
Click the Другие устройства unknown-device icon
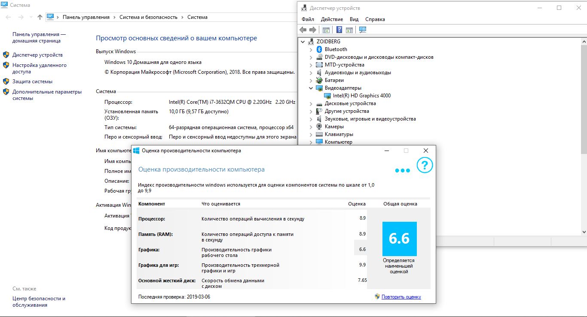point(319,111)
